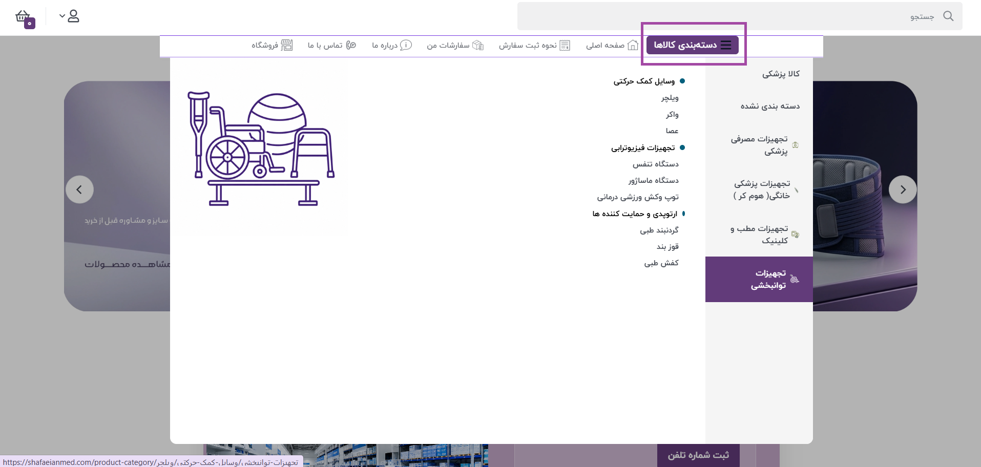Open تماس با ما contact page
The width and height of the screenshot is (981, 467).
coord(325,45)
